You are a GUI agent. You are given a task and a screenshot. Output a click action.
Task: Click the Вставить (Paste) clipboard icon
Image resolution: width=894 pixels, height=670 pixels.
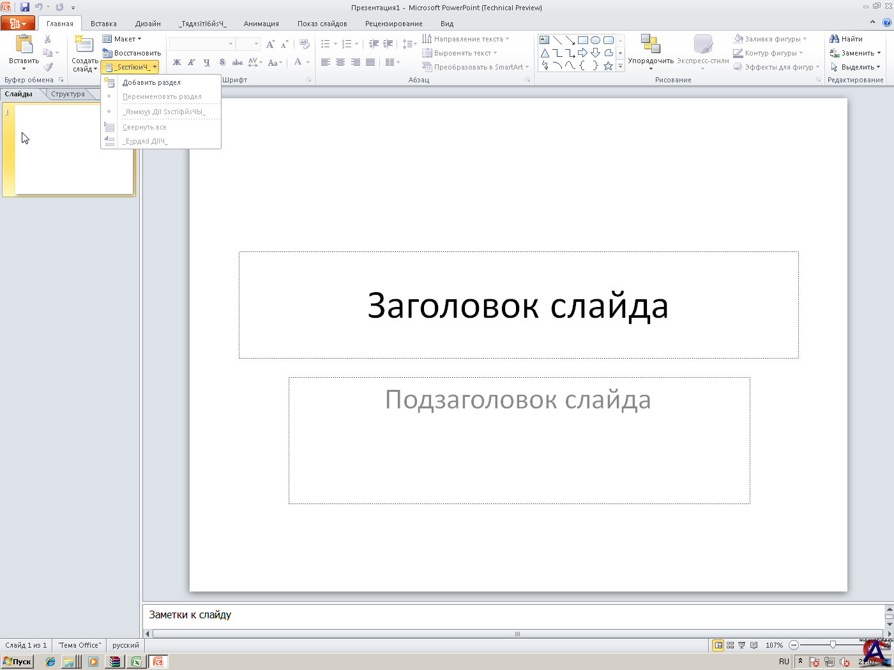(24, 45)
